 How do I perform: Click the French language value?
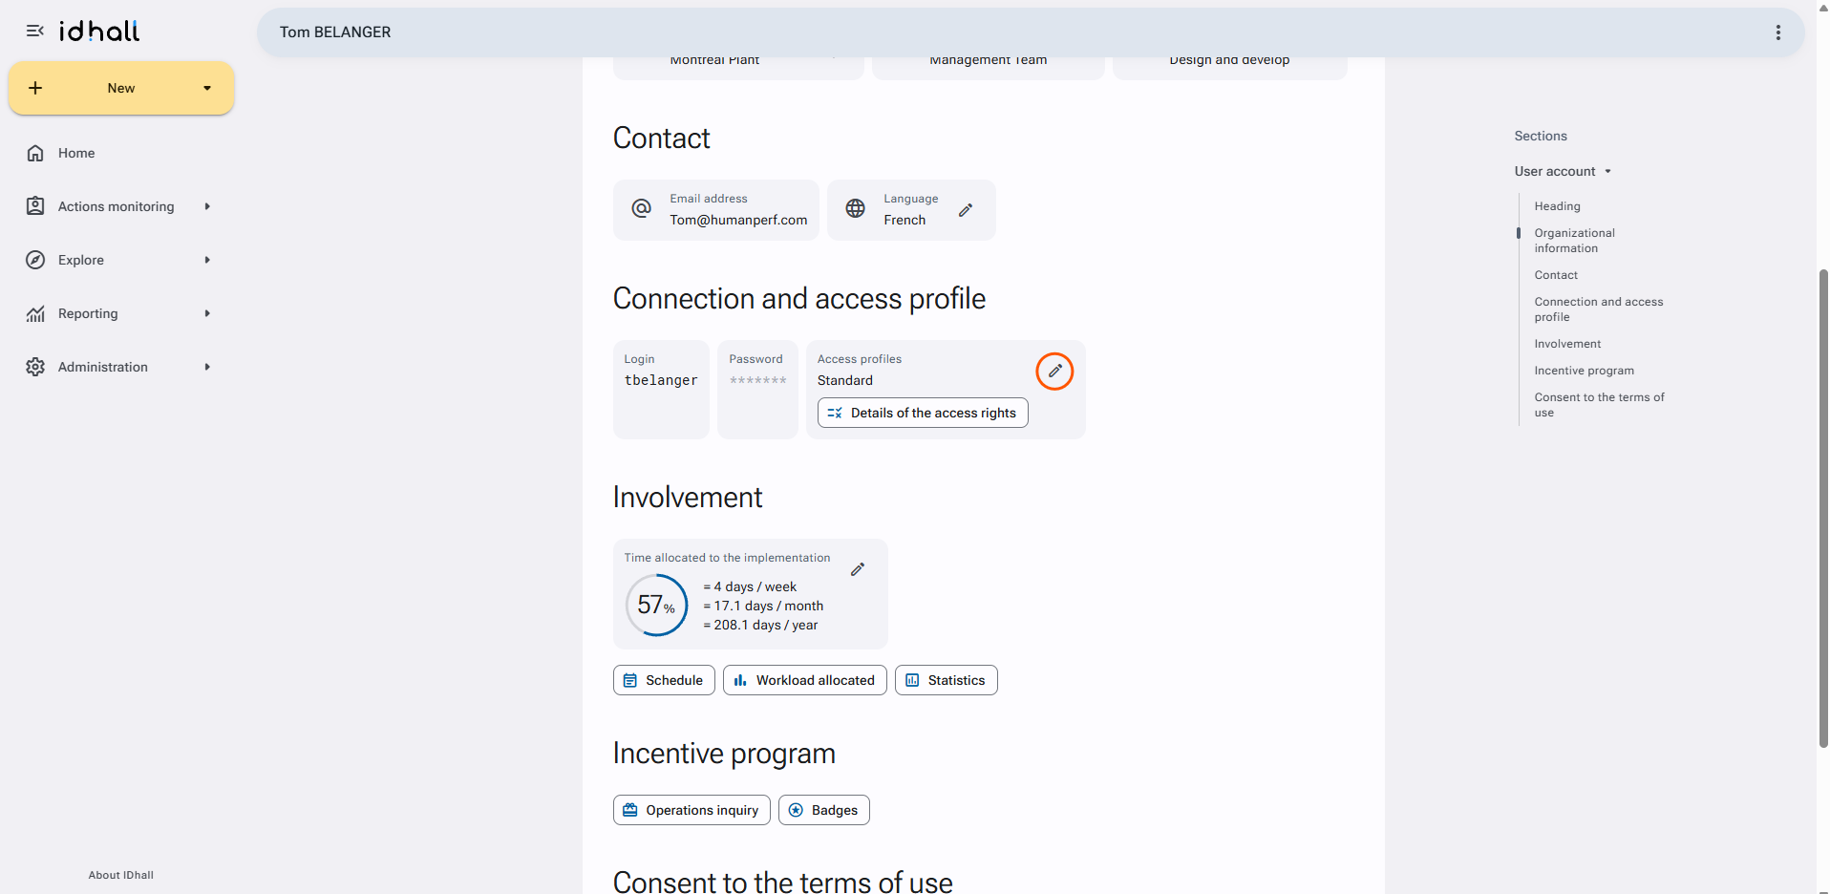[904, 220]
